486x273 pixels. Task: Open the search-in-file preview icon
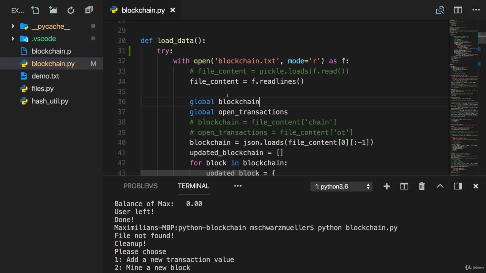click(440, 10)
